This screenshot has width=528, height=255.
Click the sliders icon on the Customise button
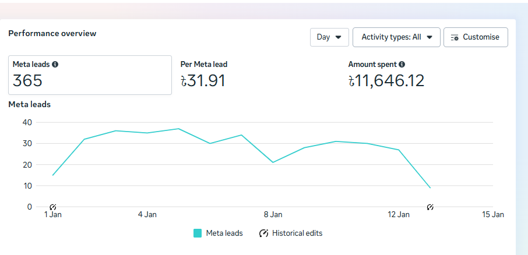(455, 37)
